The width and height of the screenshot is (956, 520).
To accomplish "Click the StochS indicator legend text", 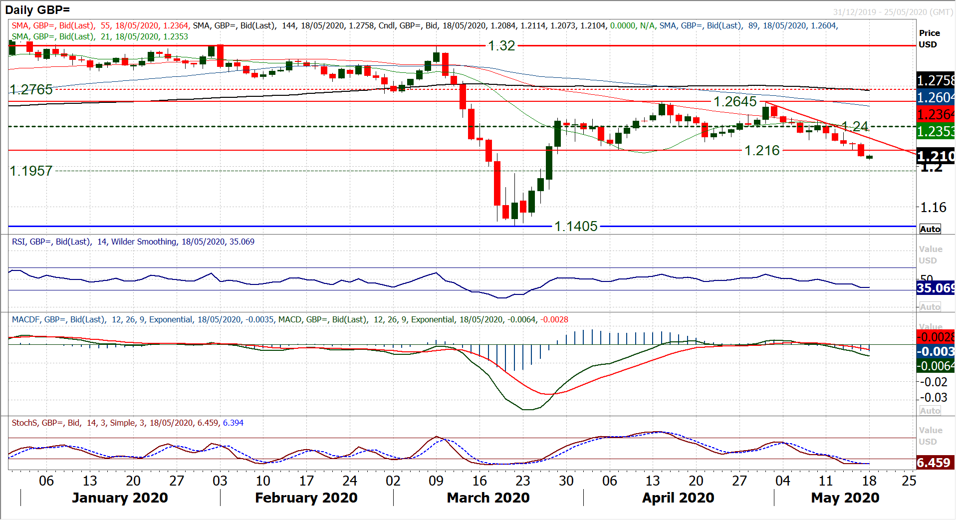I will click(127, 423).
